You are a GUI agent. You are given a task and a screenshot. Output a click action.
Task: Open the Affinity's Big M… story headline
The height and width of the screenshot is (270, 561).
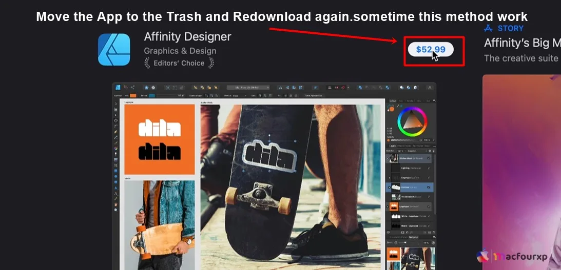pos(522,43)
